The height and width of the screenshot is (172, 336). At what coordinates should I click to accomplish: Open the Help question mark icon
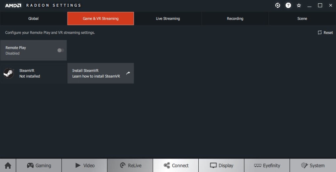click(288, 5)
